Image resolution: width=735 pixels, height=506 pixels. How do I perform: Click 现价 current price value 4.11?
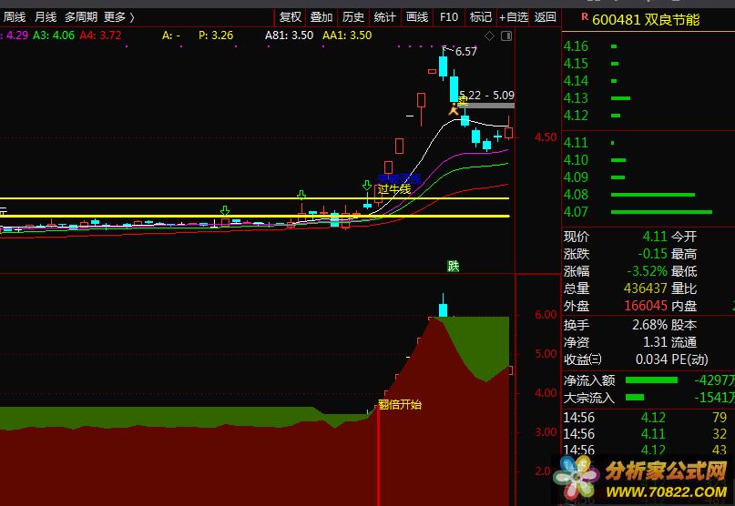coord(654,237)
